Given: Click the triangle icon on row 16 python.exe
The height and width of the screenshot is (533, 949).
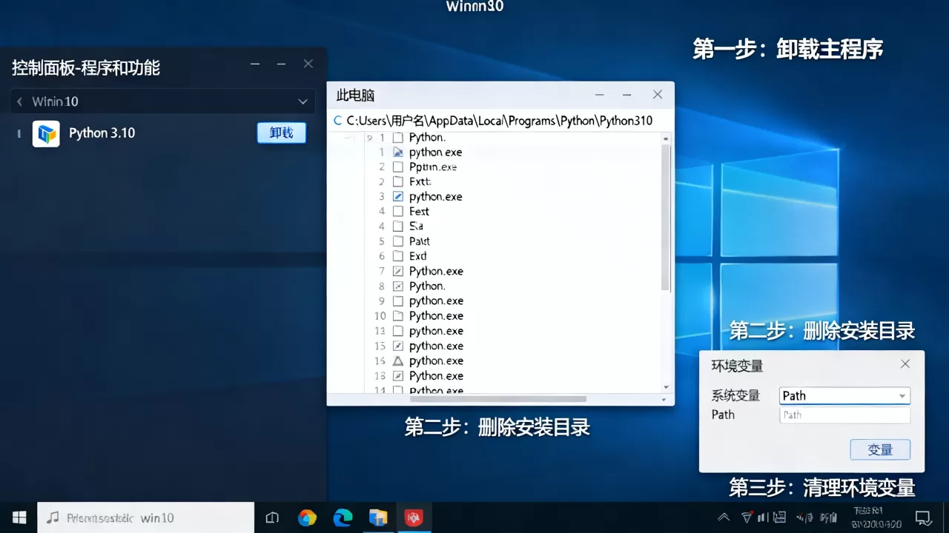Looking at the screenshot, I should point(398,361).
